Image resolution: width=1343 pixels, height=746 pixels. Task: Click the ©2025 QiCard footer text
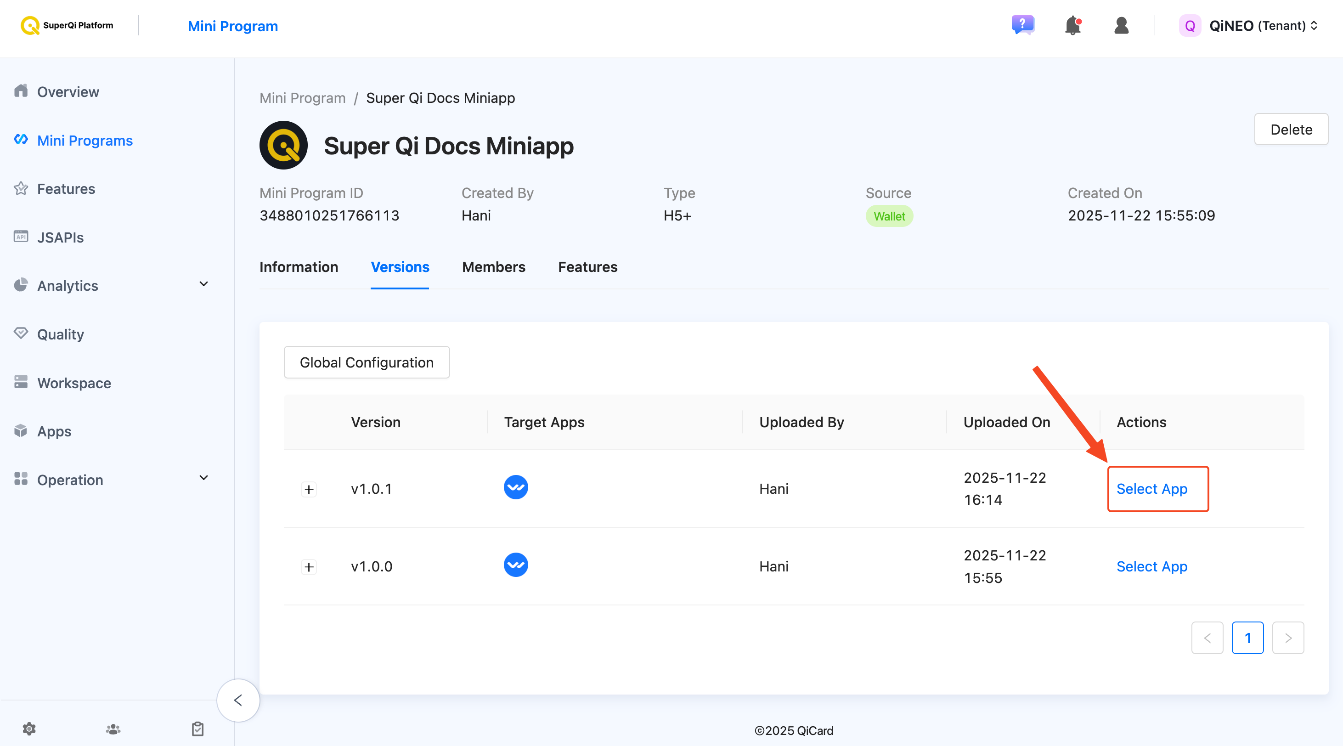pos(794,731)
